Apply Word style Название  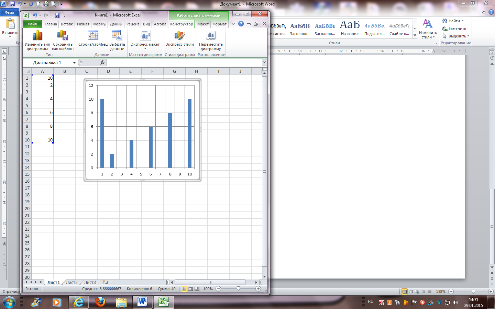(x=350, y=27)
